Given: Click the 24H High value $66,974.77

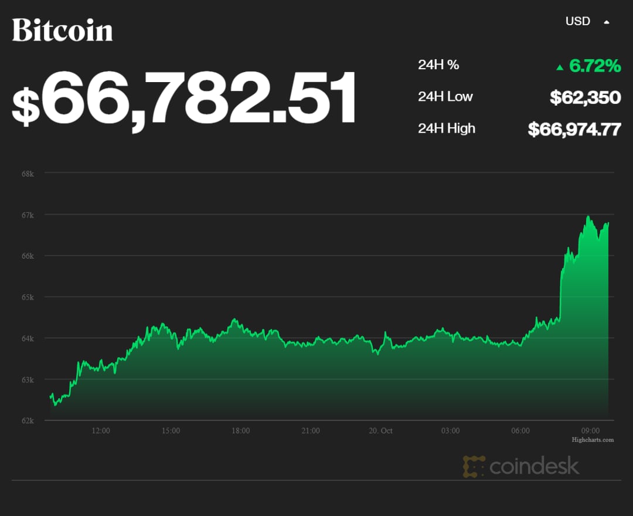Looking at the screenshot, I should click(574, 129).
